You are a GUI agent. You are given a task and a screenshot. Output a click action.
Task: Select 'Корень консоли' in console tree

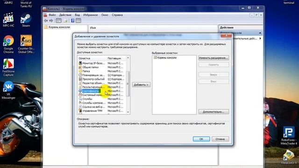(59, 27)
